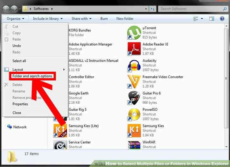Open the Organize dropdown menu
The image size is (230, 167).
click(15, 19)
